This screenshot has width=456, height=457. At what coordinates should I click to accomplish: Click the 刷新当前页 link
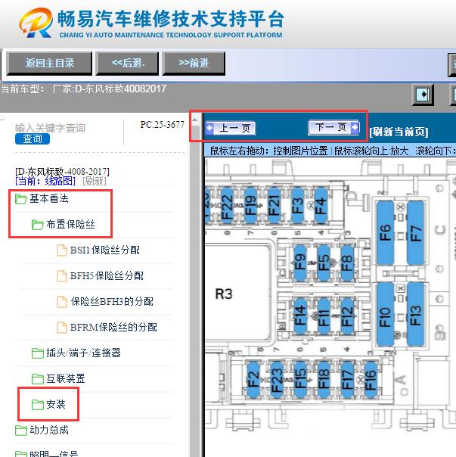click(399, 132)
